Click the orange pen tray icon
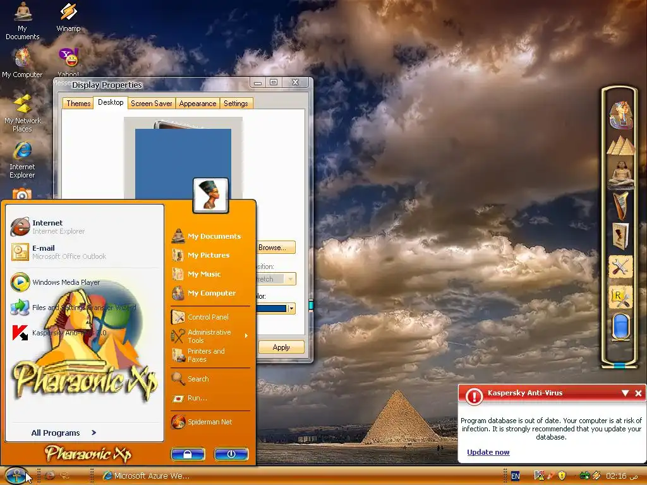Image resolution: width=647 pixels, height=485 pixels. click(551, 476)
